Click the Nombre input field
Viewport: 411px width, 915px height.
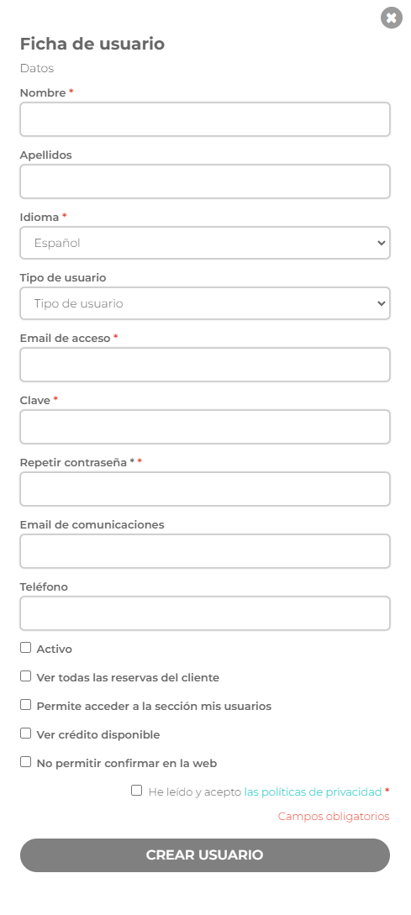[205, 119]
